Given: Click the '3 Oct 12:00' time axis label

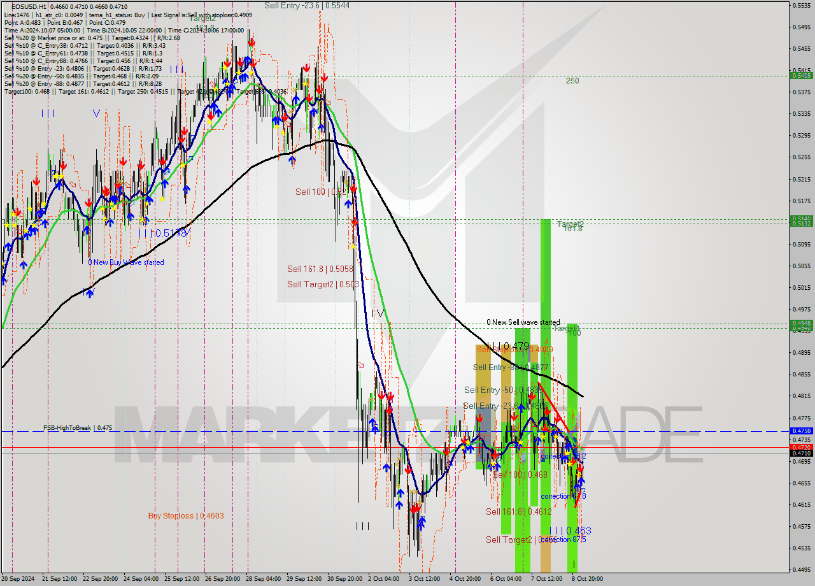Looking at the screenshot, I should click(x=425, y=579).
